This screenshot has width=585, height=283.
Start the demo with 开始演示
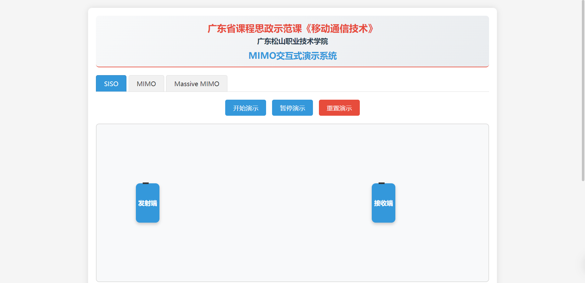pos(245,108)
